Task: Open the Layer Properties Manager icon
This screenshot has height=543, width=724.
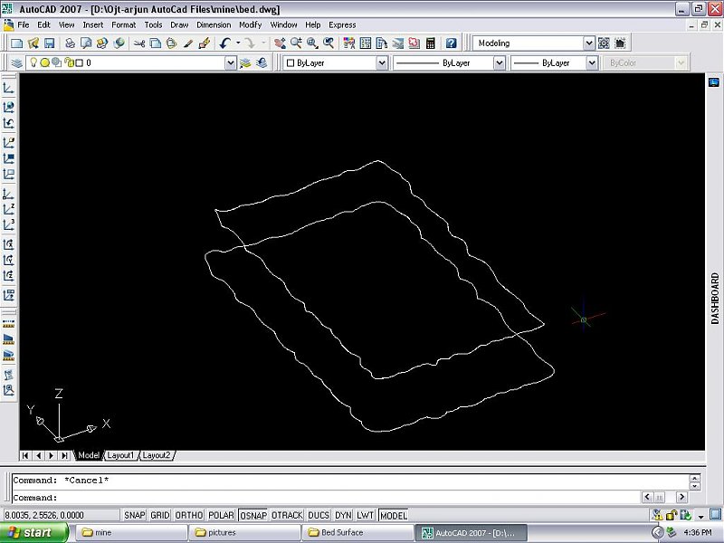Action: tap(16, 63)
